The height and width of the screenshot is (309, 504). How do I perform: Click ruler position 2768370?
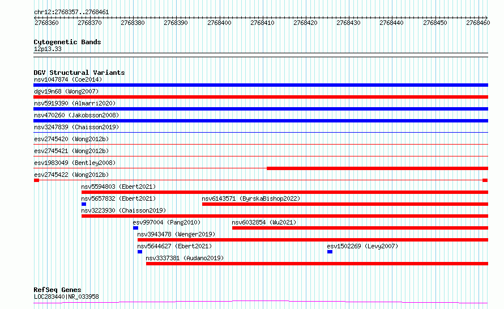pyautogui.click(x=89, y=23)
